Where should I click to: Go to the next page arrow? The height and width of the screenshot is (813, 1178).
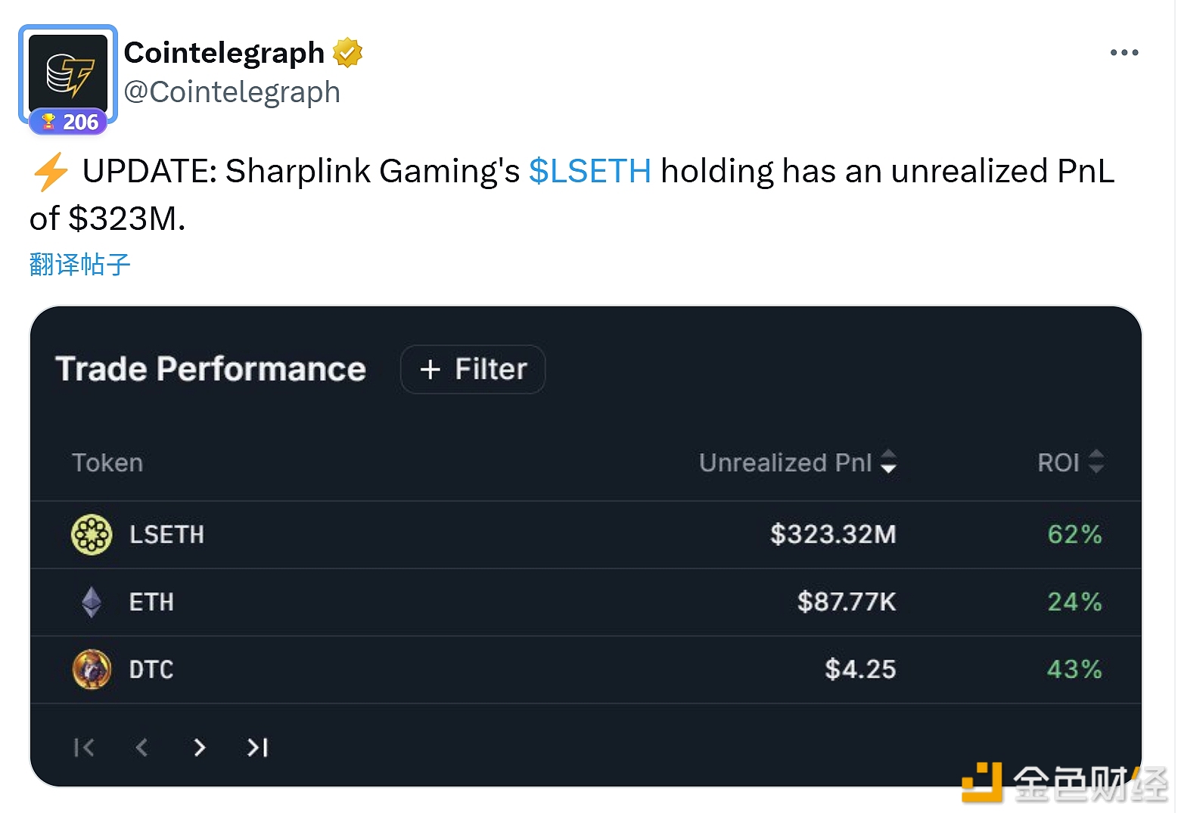coord(199,747)
